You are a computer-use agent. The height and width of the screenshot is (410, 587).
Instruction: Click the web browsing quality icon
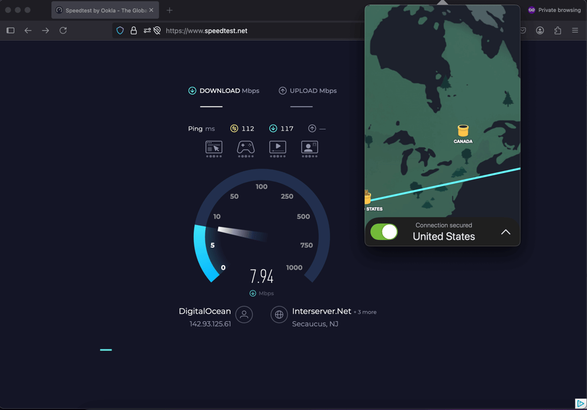click(x=214, y=148)
